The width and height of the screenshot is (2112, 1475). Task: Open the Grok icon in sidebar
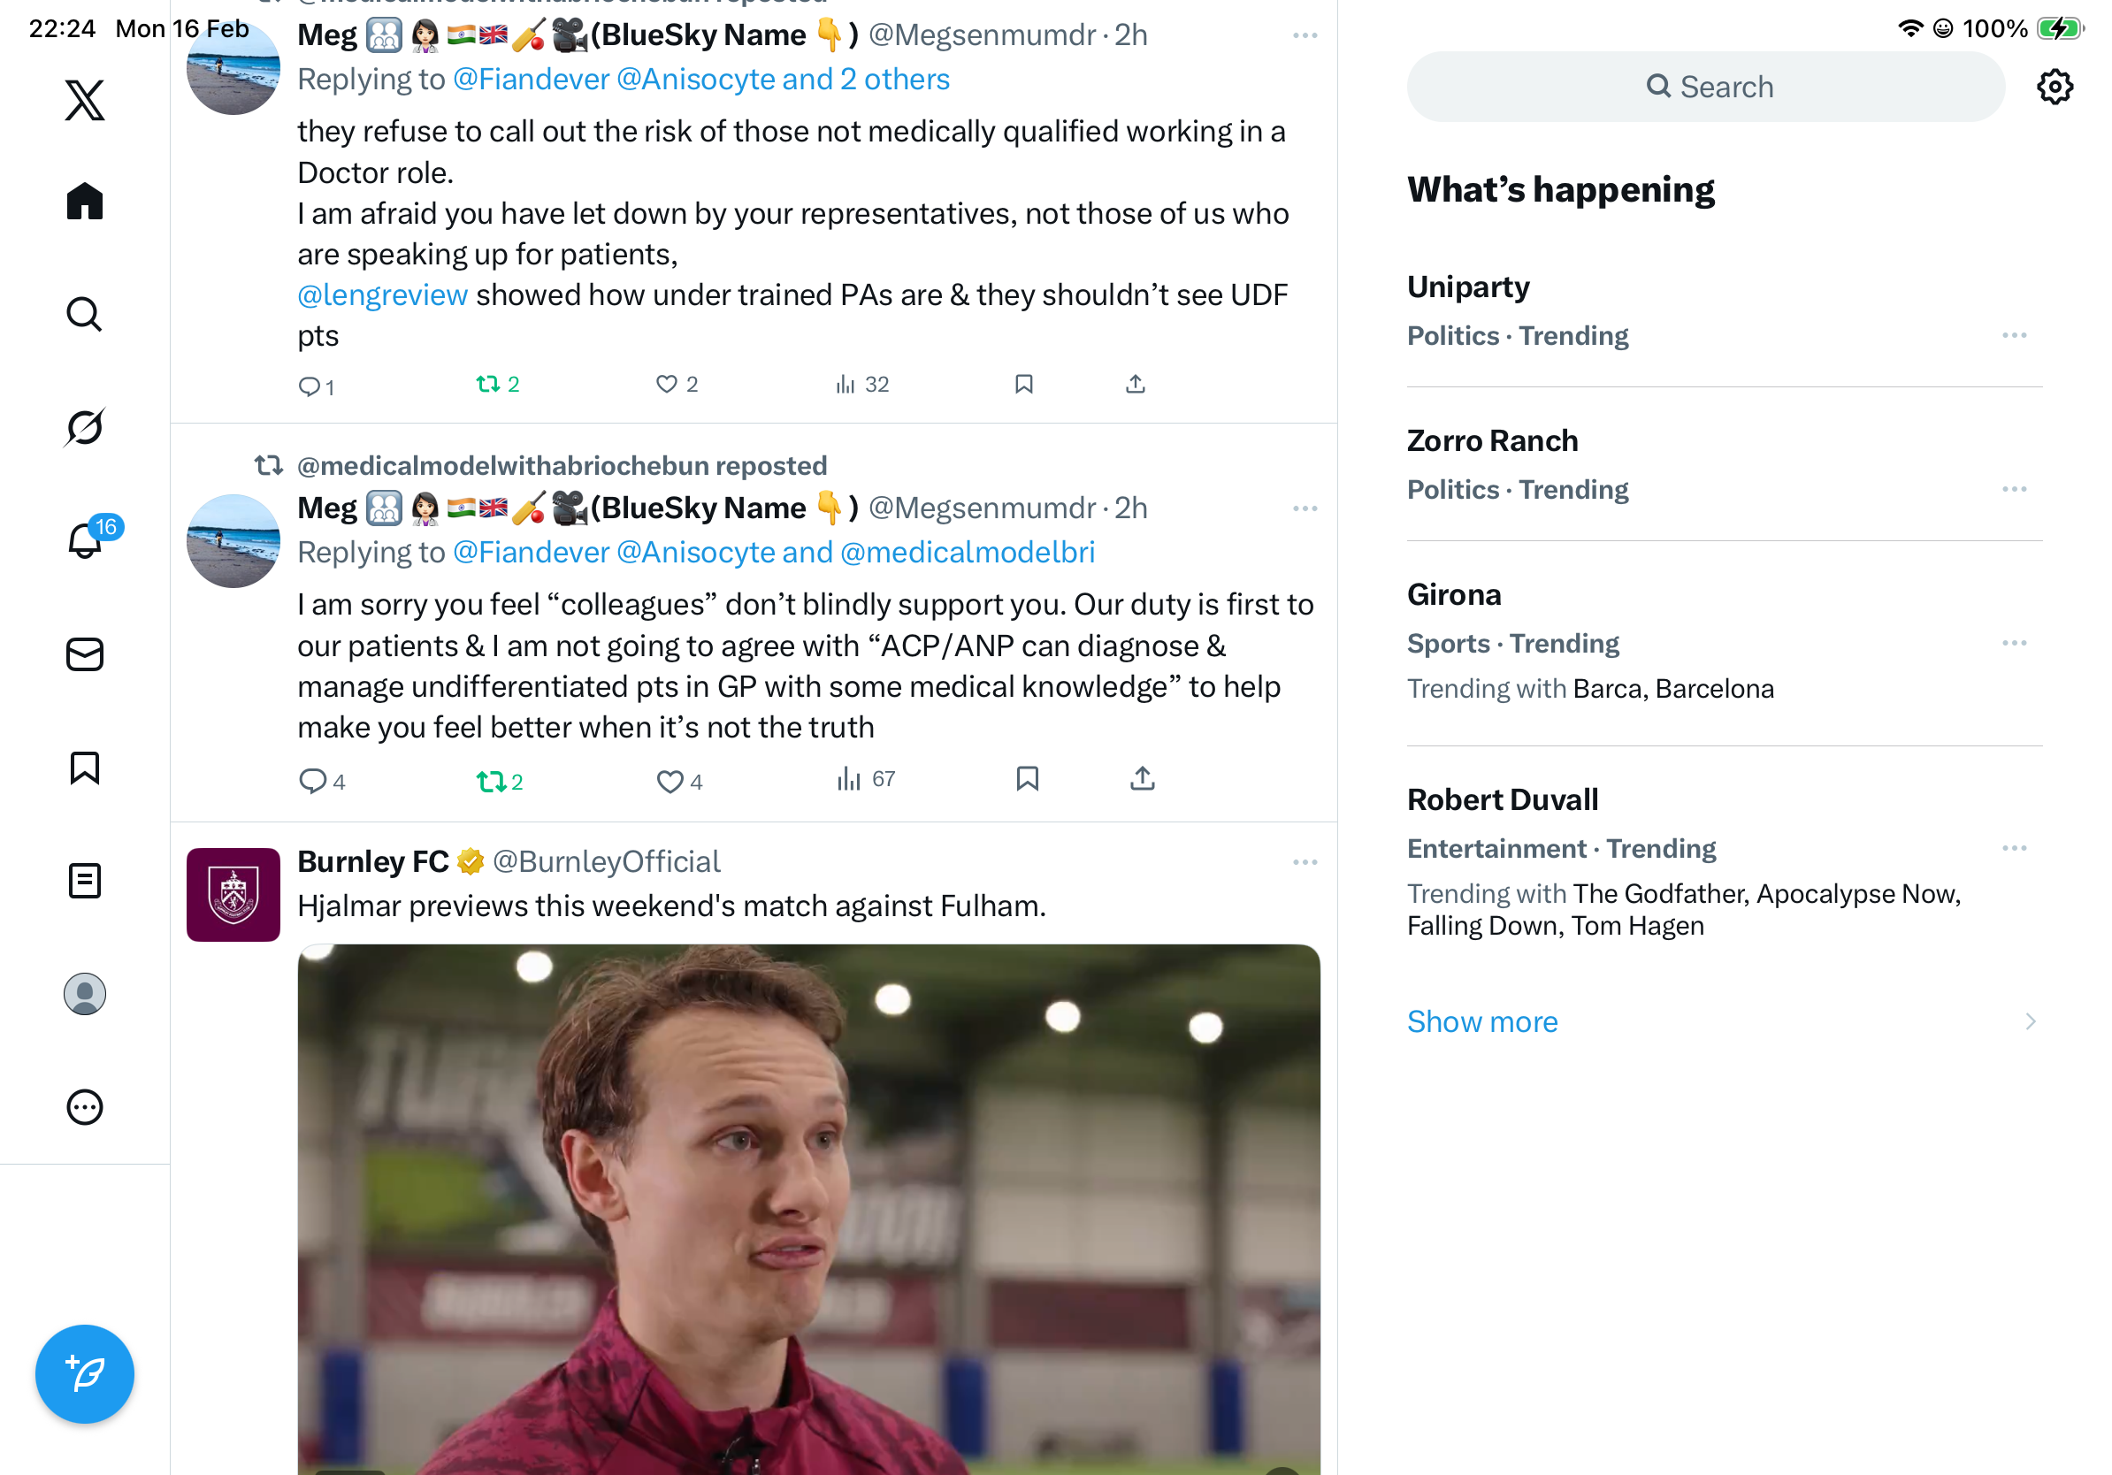[85, 428]
